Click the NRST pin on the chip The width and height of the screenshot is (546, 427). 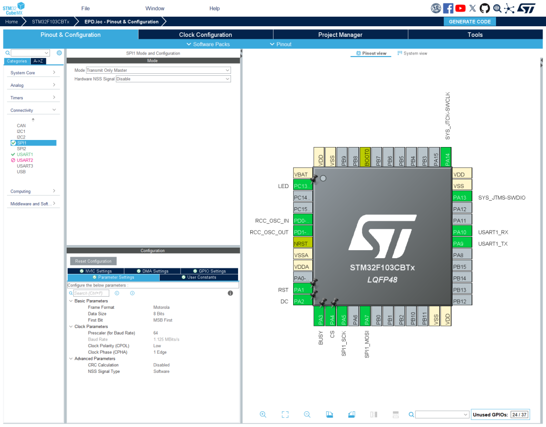click(303, 243)
